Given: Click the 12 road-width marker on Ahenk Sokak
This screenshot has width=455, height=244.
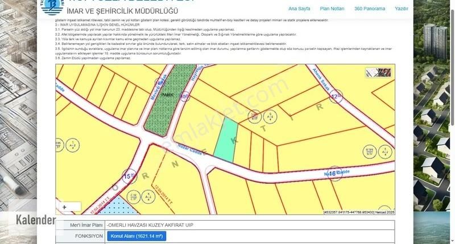Looking at the screenshot, I should point(336,96).
